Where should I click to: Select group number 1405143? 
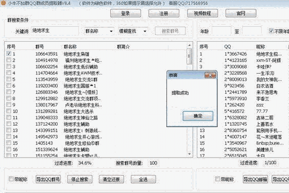point(44,143)
